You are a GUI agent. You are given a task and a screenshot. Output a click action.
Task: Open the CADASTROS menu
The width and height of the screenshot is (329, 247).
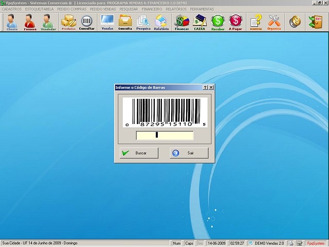pos(12,9)
